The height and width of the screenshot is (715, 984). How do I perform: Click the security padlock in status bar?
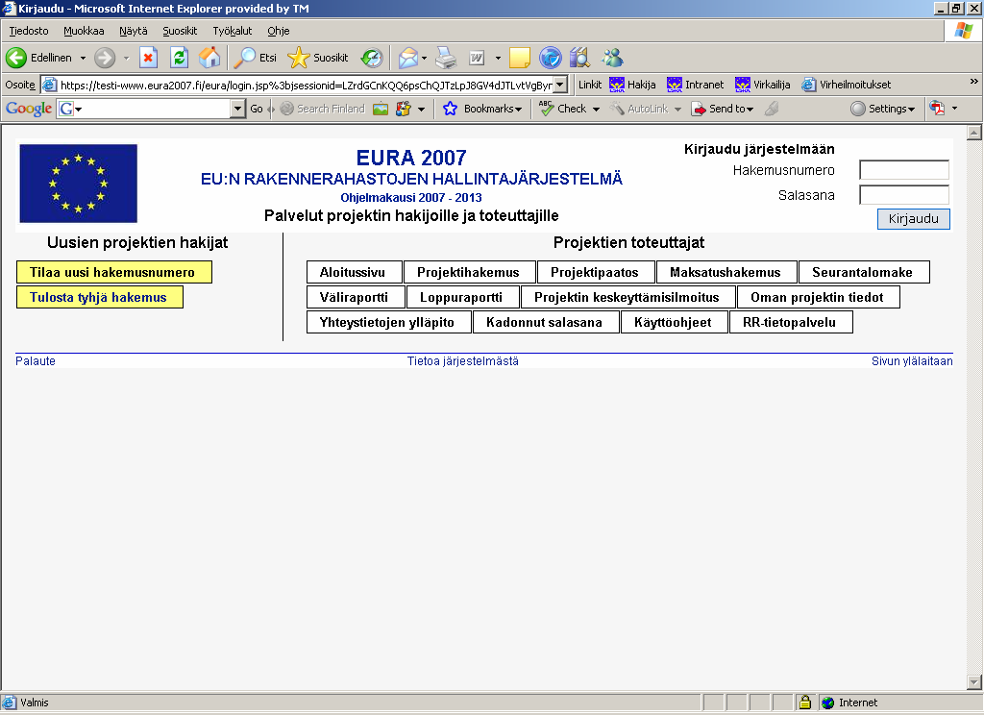tap(805, 703)
